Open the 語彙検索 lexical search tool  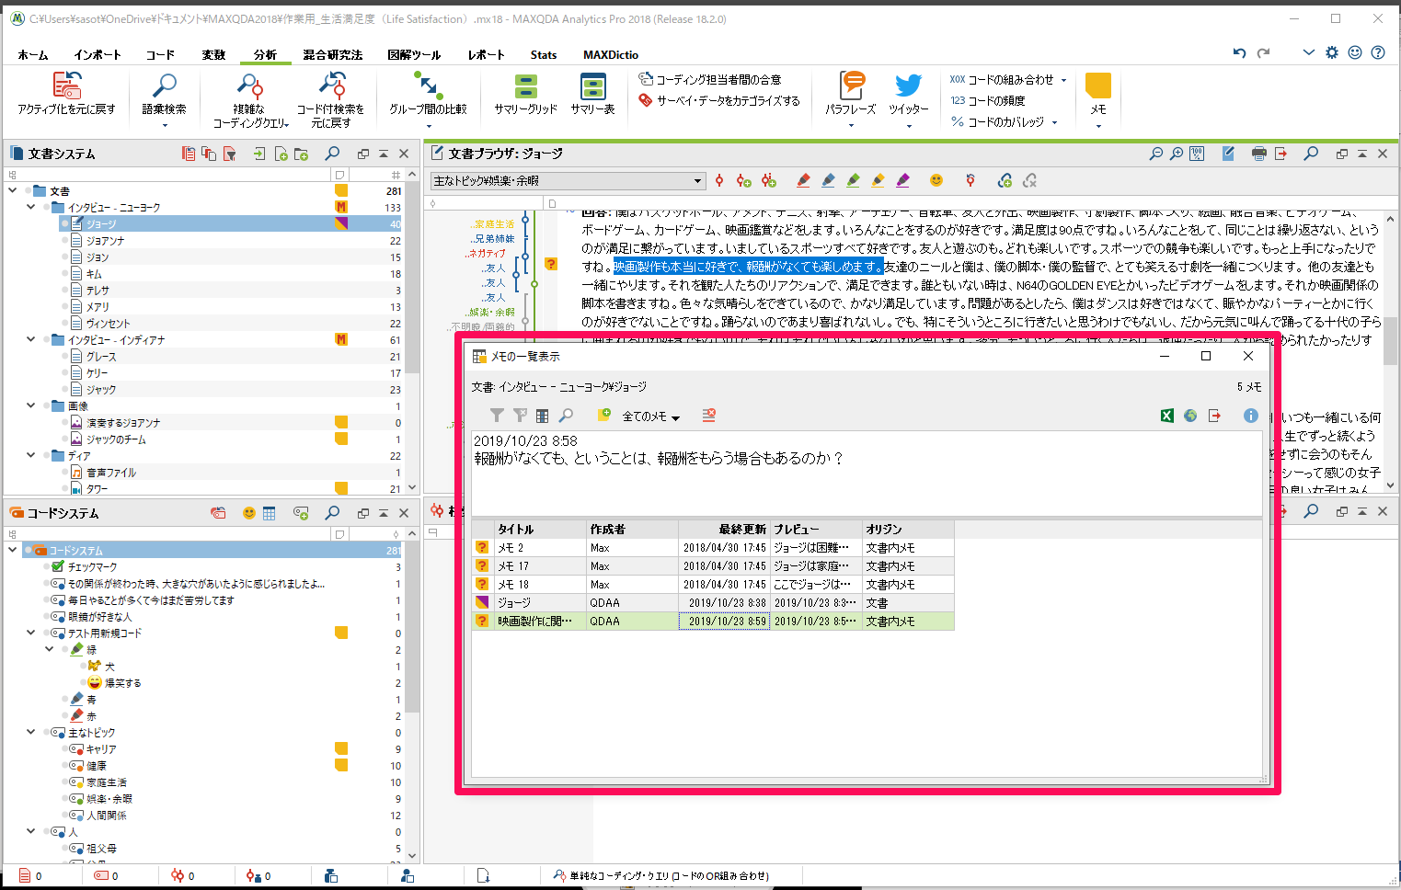[164, 95]
